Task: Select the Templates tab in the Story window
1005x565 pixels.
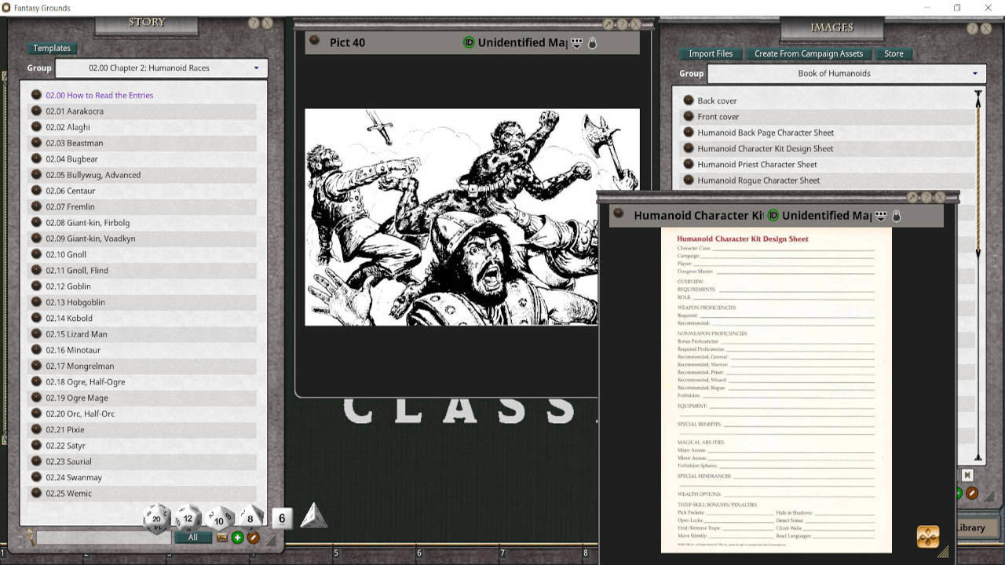Action: click(x=52, y=48)
